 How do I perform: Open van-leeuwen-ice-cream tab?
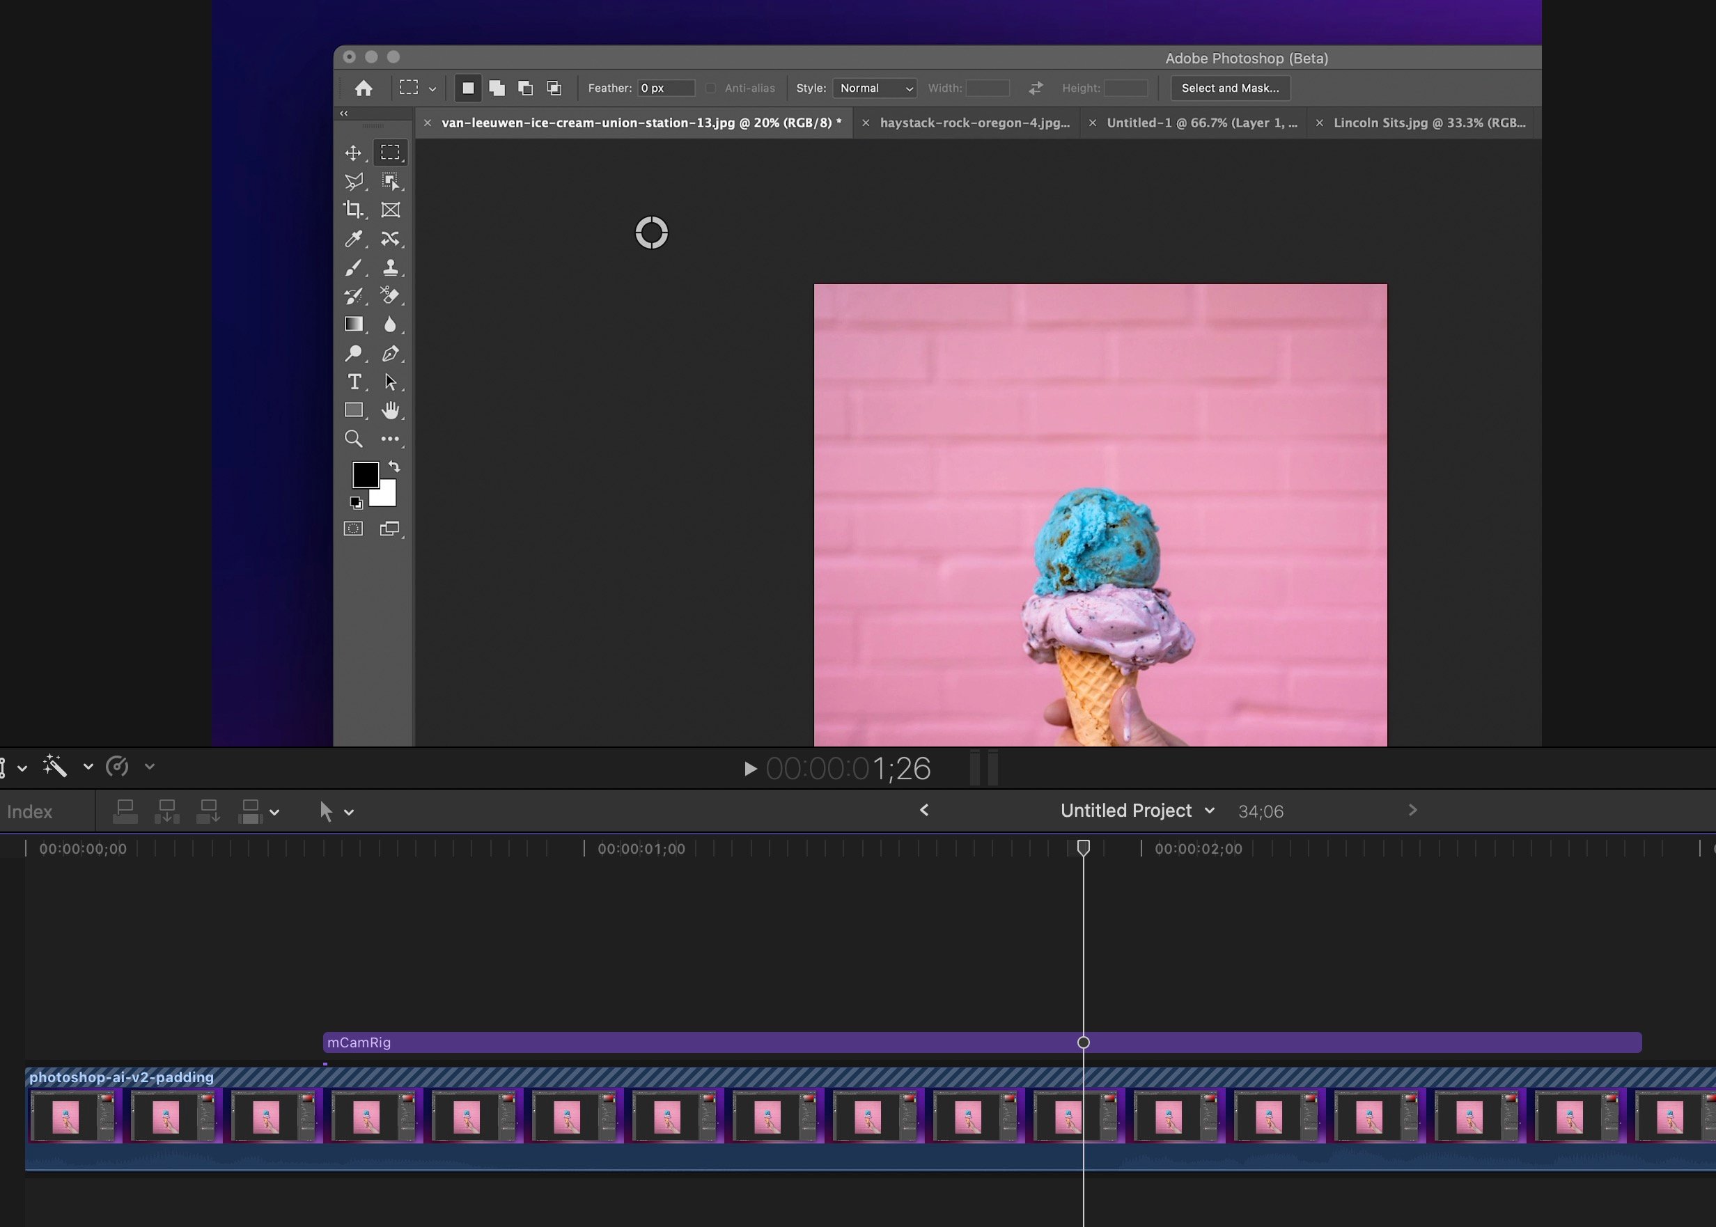pyautogui.click(x=637, y=122)
